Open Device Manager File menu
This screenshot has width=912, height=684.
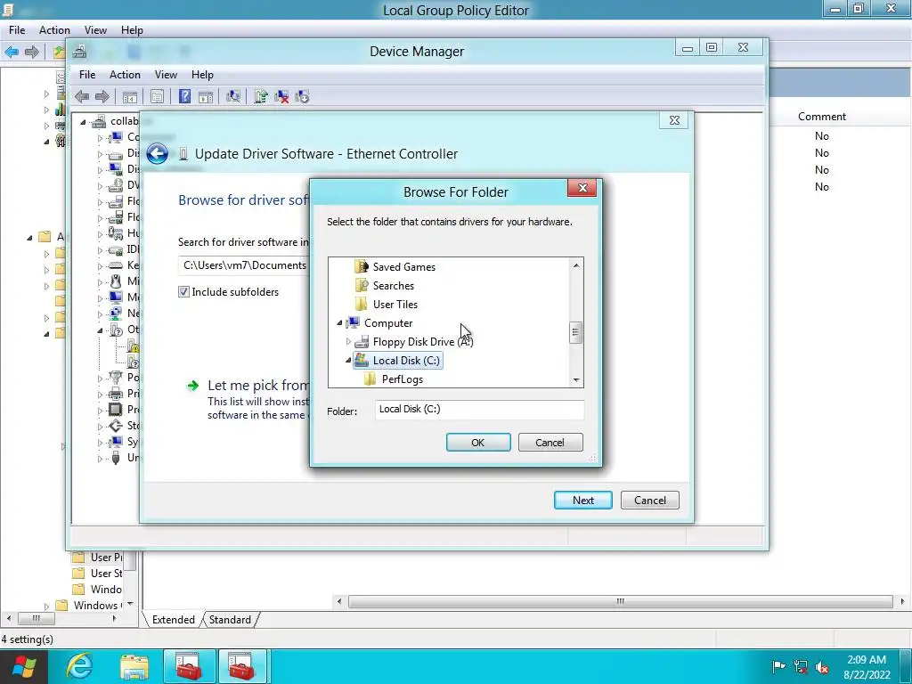pos(87,75)
